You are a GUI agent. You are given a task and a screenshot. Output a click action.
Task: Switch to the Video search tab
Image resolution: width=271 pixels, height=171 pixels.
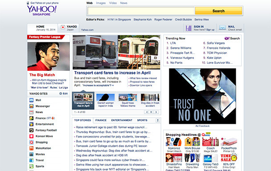pos(113,3)
